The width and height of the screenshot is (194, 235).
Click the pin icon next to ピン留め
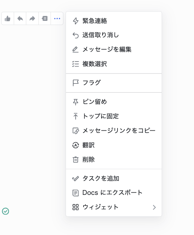click(x=76, y=102)
